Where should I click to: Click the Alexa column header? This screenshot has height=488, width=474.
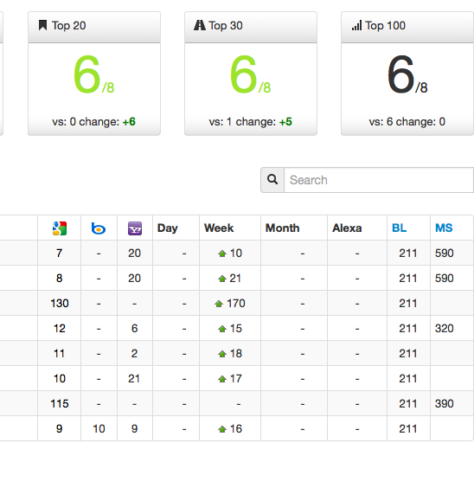tap(347, 228)
